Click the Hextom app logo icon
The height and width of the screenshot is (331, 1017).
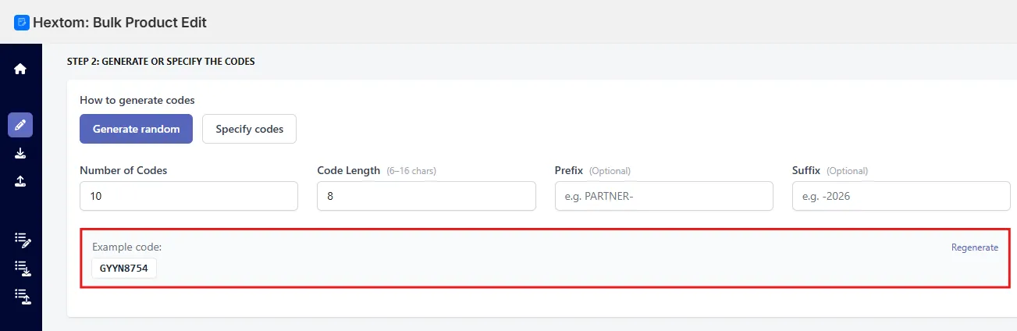22,22
